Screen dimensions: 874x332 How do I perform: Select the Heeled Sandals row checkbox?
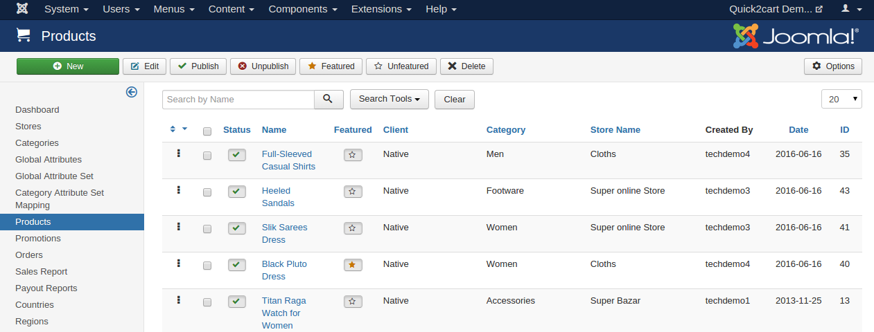(207, 192)
